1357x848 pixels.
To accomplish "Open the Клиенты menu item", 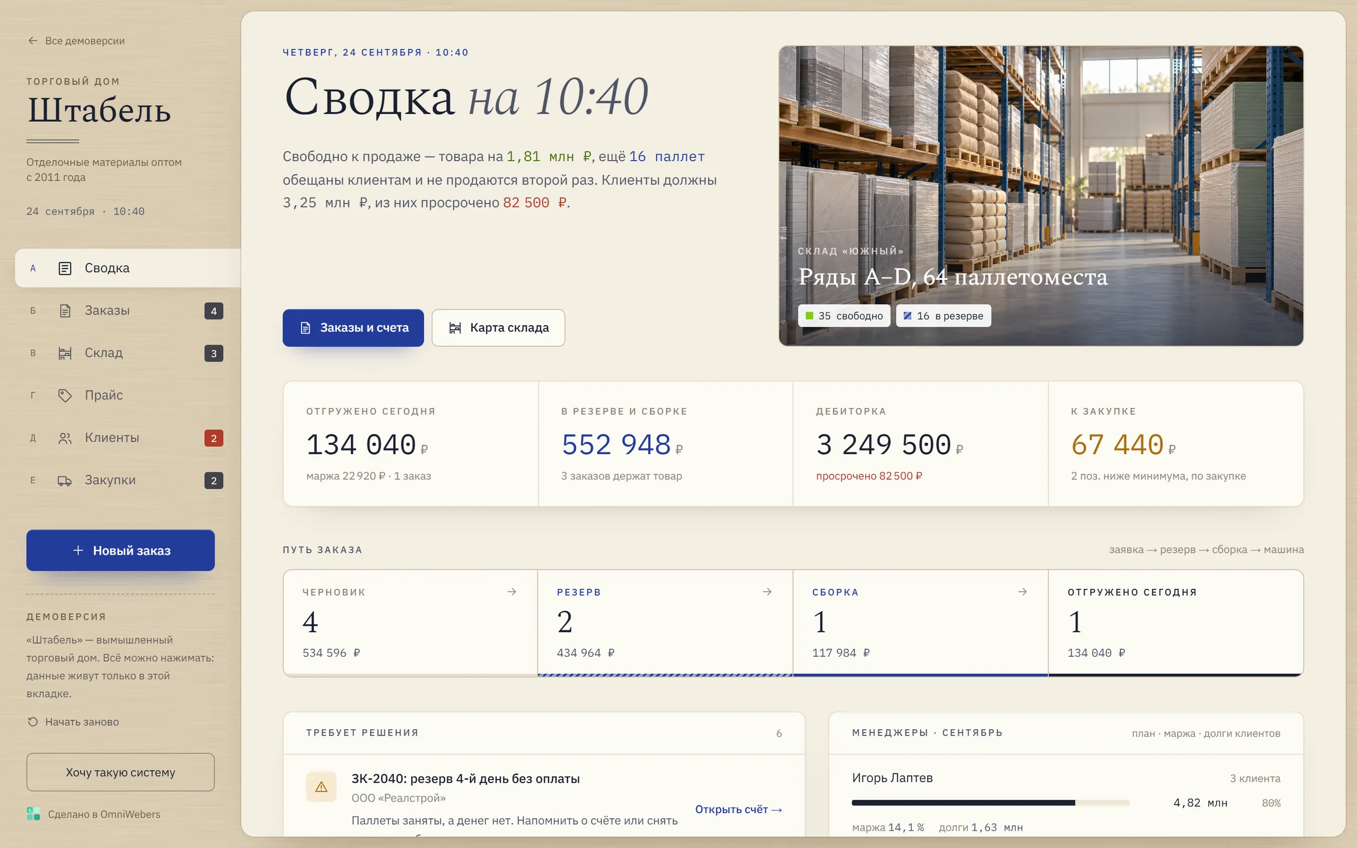I will click(128, 438).
